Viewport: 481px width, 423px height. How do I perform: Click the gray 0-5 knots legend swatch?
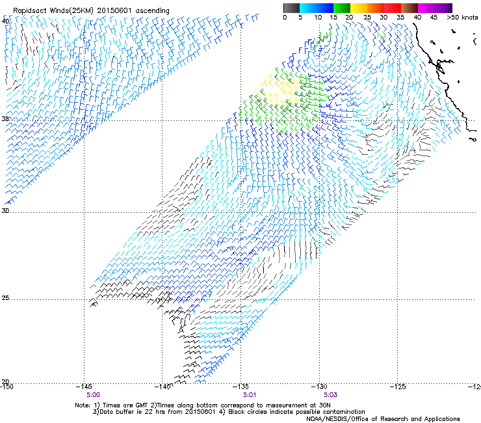(291, 8)
